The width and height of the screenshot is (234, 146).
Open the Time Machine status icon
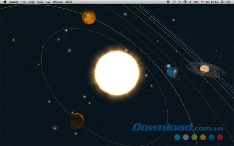[174, 2]
